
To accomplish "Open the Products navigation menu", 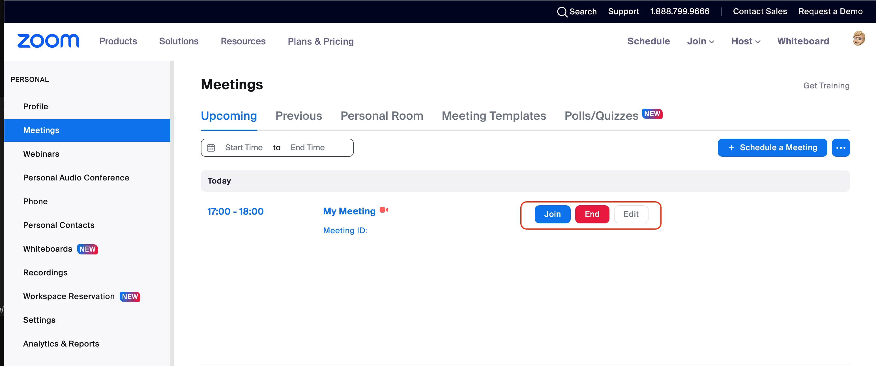I will (118, 42).
